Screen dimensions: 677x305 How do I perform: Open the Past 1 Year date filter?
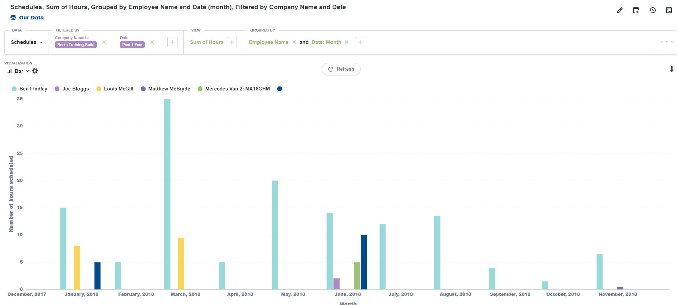tap(132, 45)
